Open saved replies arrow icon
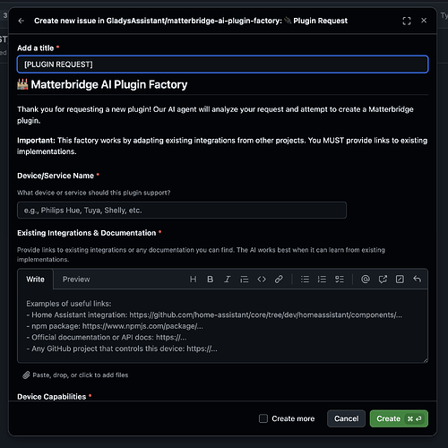448x448 pixels. (417, 280)
